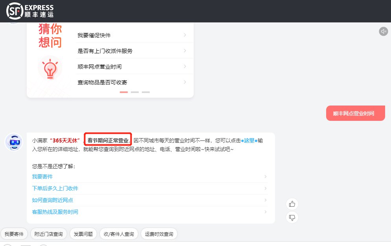The image size is (391, 246).
Task: Select 是否有上门收派件服务 from the suggested questions
Action: (105, 51)
